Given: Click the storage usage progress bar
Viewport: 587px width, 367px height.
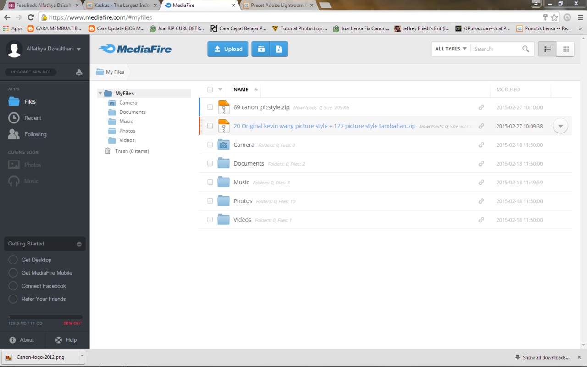Looking at the screenshot, I should 45,317.
